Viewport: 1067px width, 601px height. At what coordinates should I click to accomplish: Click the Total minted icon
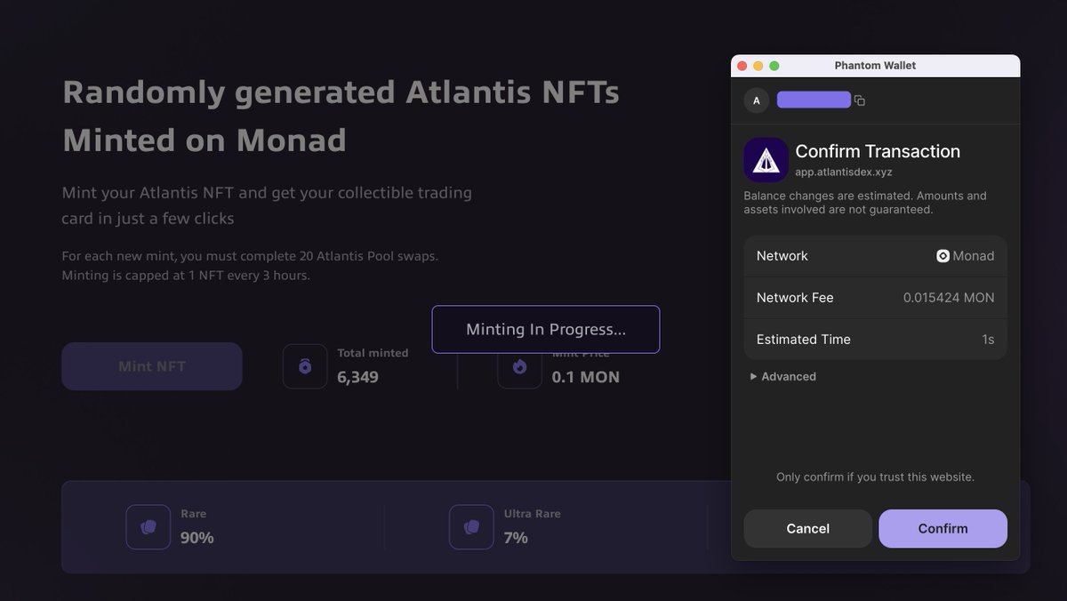305,366
